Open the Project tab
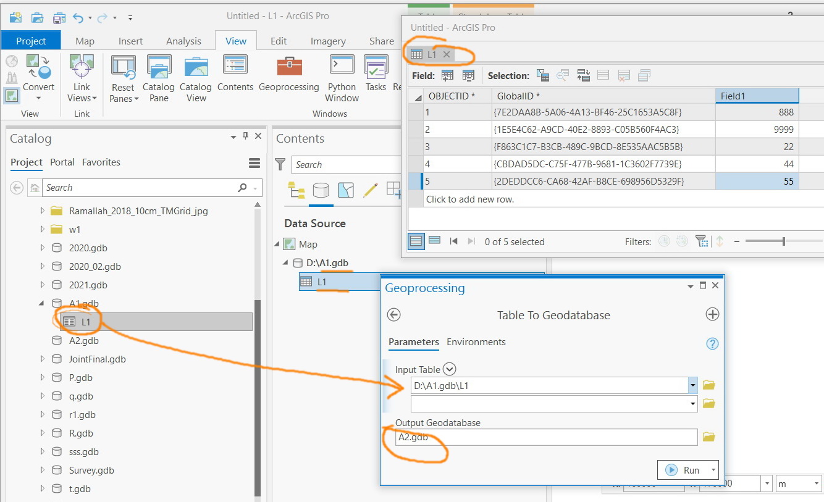Image resolution: width=824 pixels, height=502 pixels. click(31, 41)
